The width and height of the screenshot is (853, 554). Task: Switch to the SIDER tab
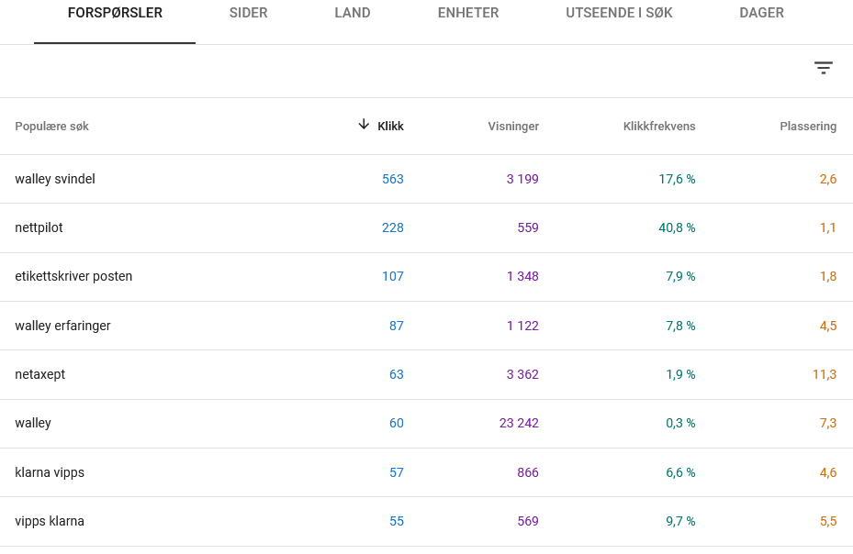[x=248, y=13]
